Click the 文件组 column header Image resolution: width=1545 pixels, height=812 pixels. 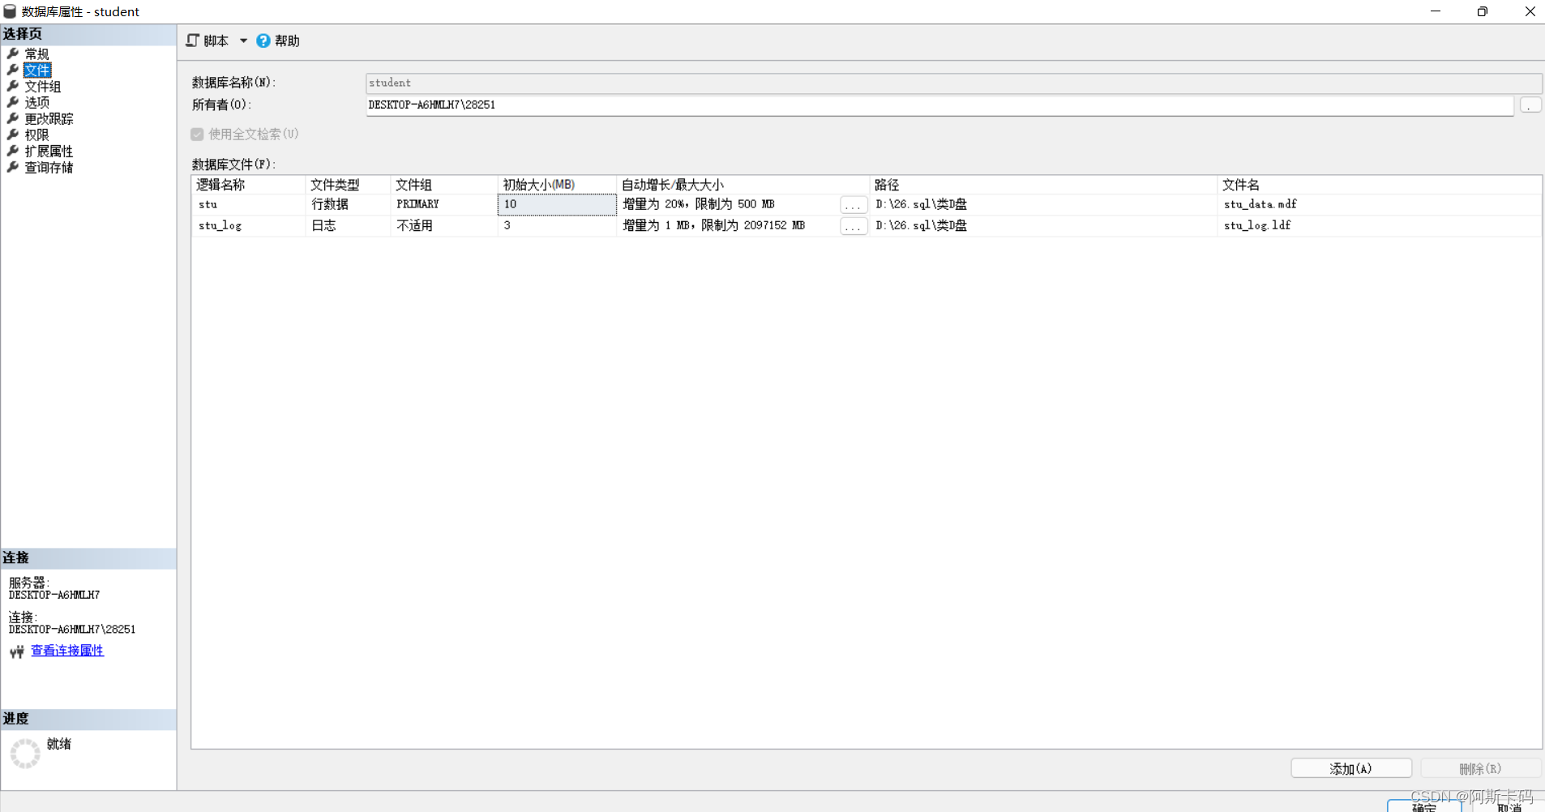[444, 185]
